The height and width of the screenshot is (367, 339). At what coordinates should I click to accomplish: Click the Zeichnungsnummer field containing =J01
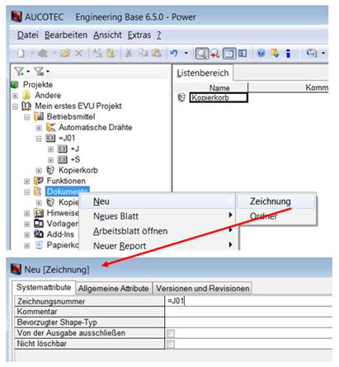tap(248, 301)
